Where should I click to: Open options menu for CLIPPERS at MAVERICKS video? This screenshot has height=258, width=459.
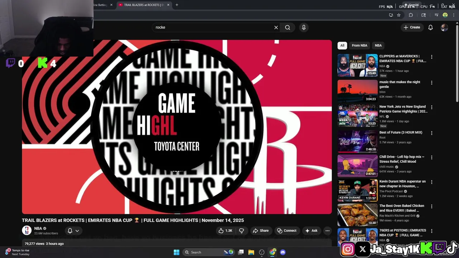click(432, 57)
